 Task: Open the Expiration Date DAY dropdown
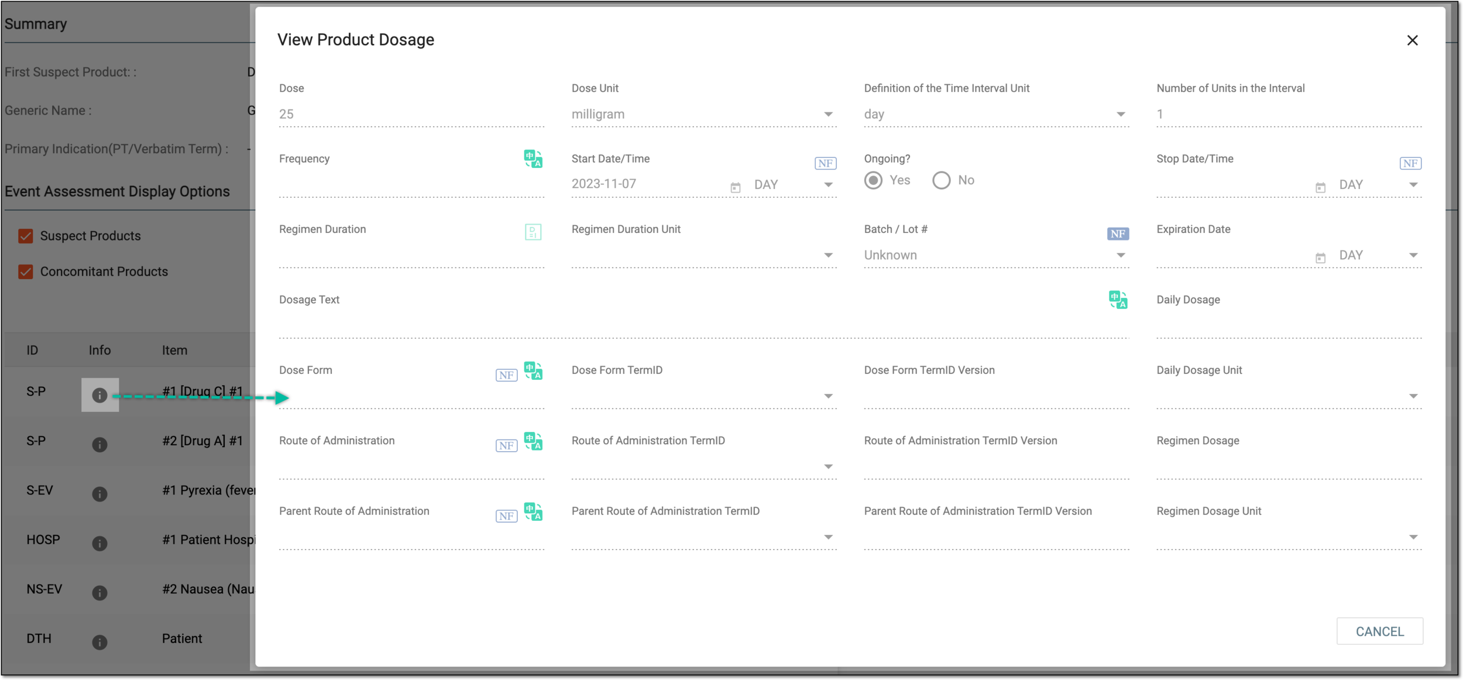[x=1379, y=255]
